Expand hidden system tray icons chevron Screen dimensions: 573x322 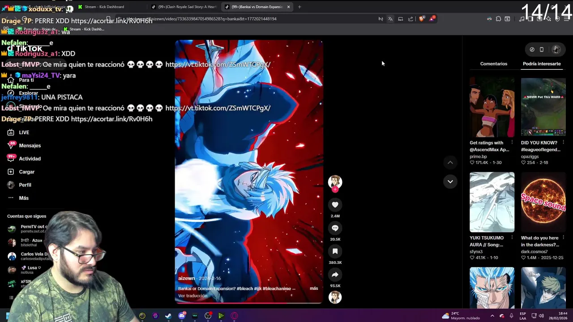492,316
